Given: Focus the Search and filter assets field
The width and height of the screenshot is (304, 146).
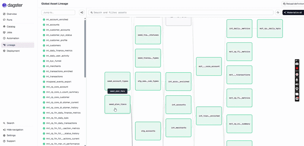Looking at the screenshot, I should point(181,12).
